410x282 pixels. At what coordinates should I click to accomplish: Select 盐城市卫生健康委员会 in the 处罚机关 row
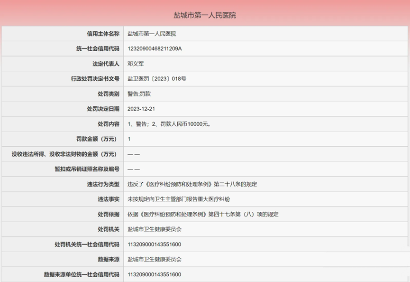(x=155, y=229)
